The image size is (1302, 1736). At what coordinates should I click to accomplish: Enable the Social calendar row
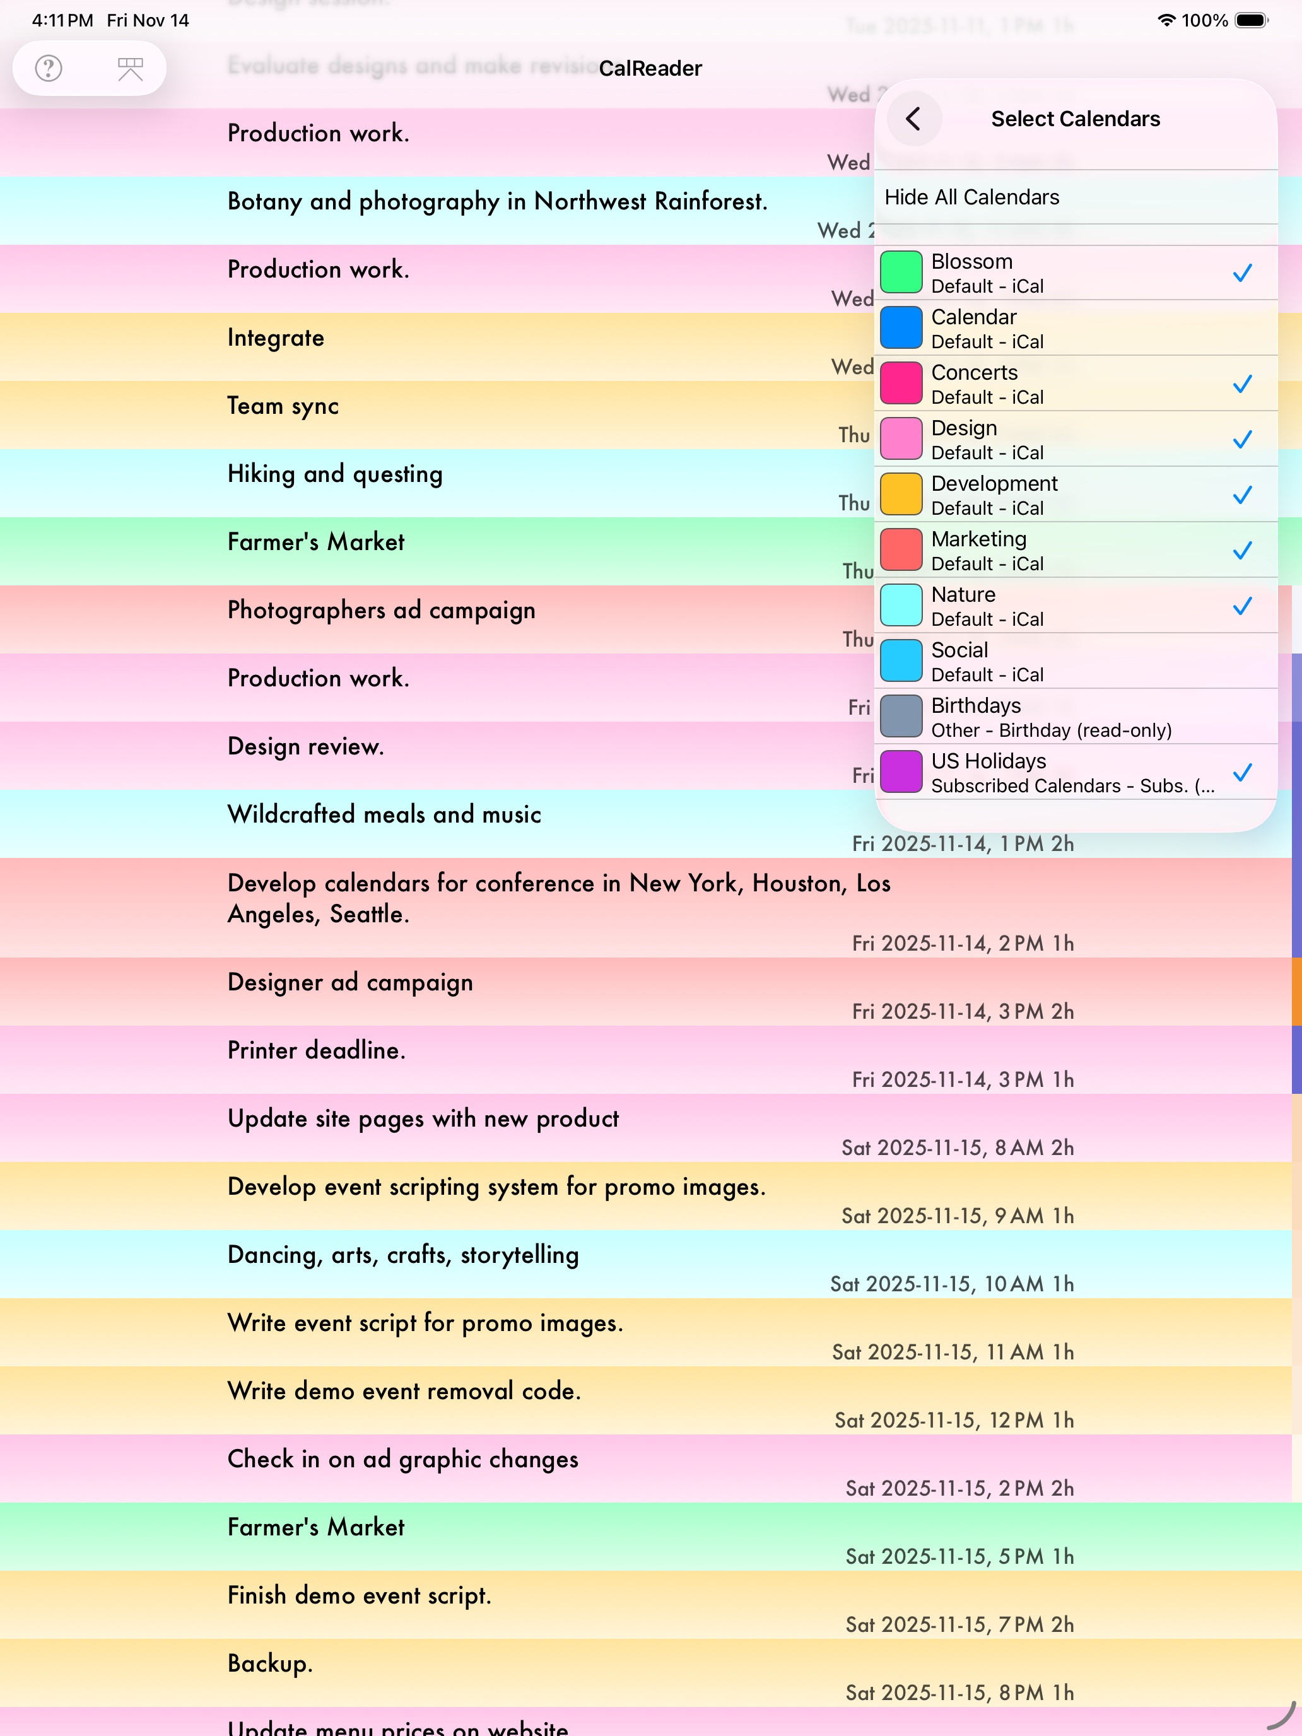tap(1076, 662)
